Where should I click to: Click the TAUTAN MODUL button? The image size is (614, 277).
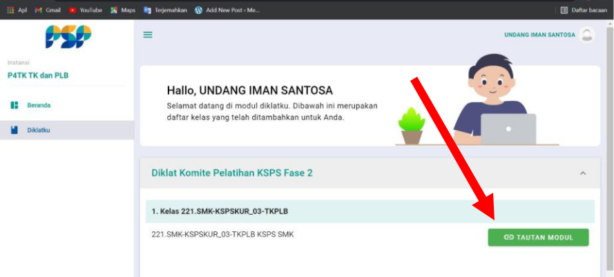[x=538, y=237]
